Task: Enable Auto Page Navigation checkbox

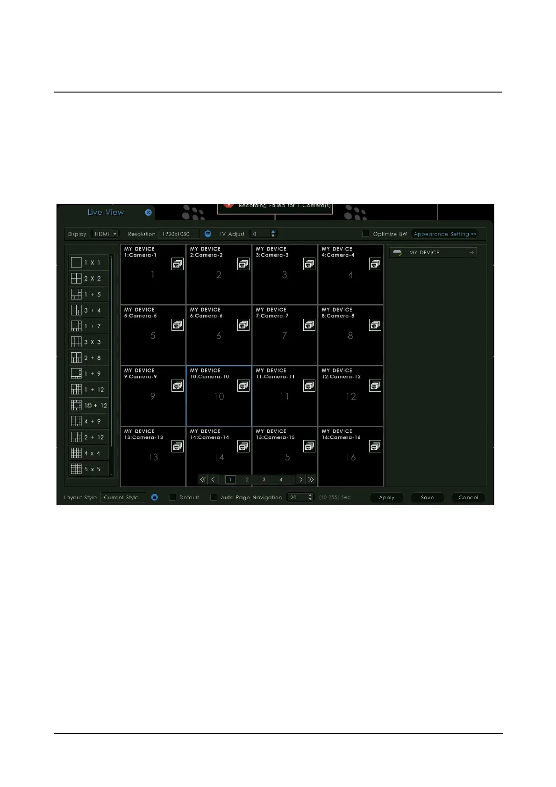Action: pyautogui.click(x=214, y=497)
